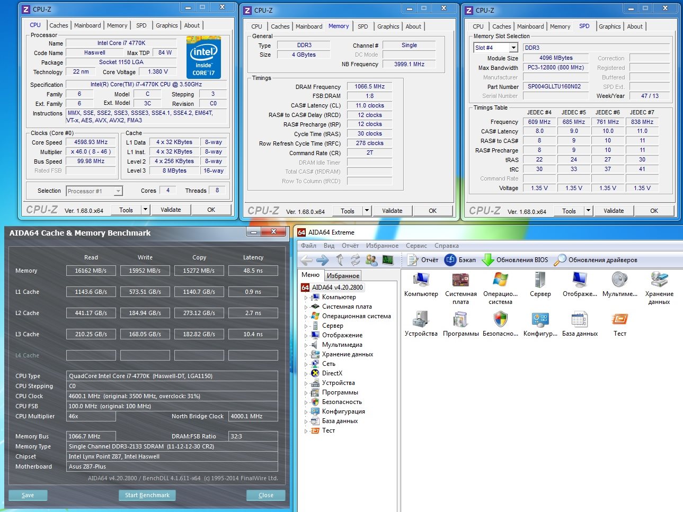Switch to the Избранное tab

[x=343, y=276]
